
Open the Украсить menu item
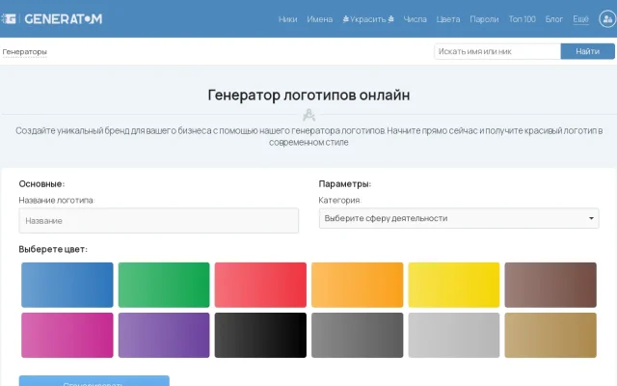368,19
